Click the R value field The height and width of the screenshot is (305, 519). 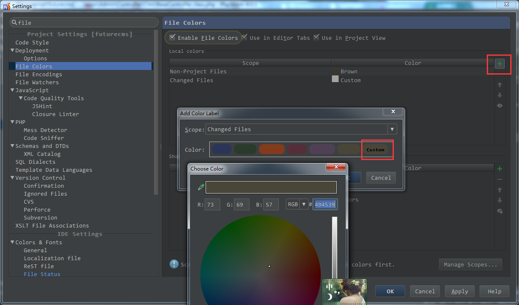click(212, 204)
